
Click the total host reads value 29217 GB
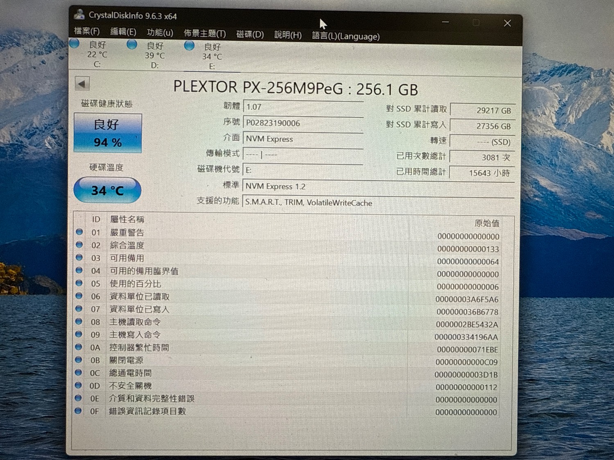point(483,110)
